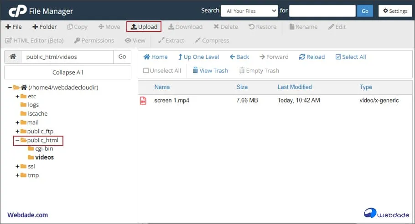415x224 pixels.
Task: Click the home directory icon beside path field
Action: tap(13, 57)
